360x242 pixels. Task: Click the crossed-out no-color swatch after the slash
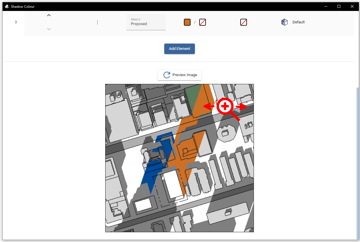point(202,22)
